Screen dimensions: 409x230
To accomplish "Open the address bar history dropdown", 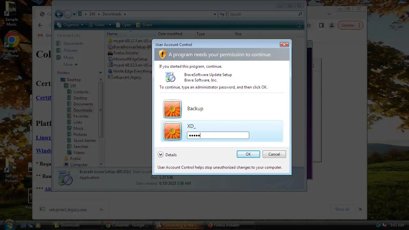I will [215, 14].
